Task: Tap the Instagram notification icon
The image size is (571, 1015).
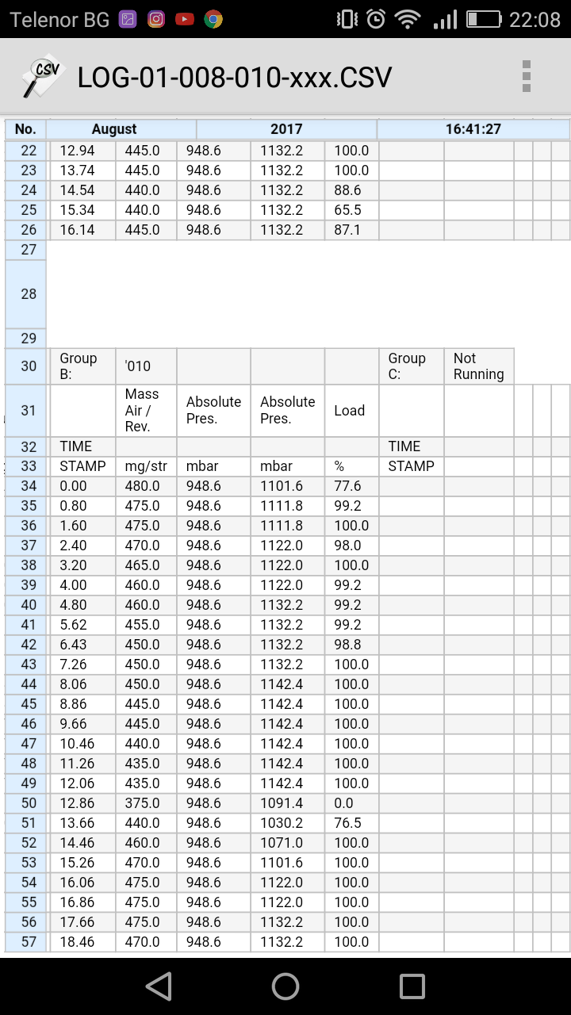Action: (x=156, y=19)
